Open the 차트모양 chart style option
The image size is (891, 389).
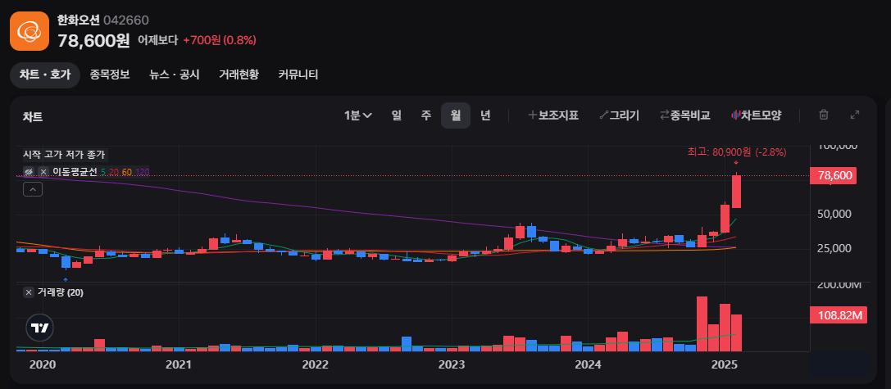[x=757, y=115]
